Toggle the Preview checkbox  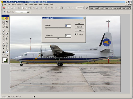pos(76,34)
